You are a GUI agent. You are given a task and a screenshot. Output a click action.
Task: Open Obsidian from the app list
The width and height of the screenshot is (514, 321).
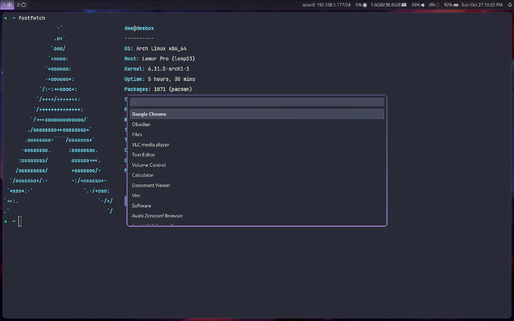pos(141,125)
